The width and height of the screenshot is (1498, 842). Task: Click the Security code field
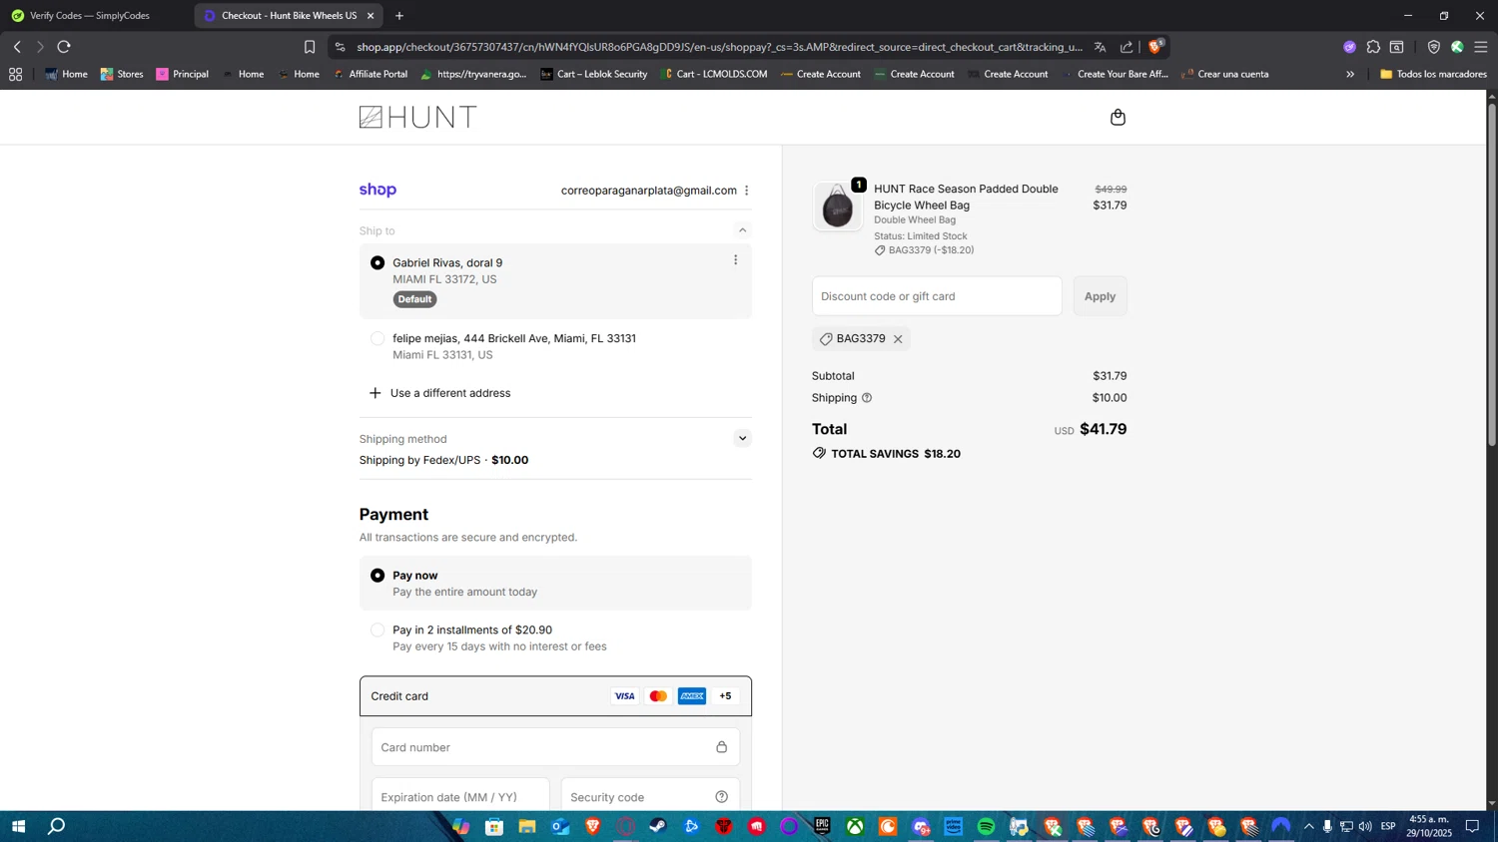[650, 797]
